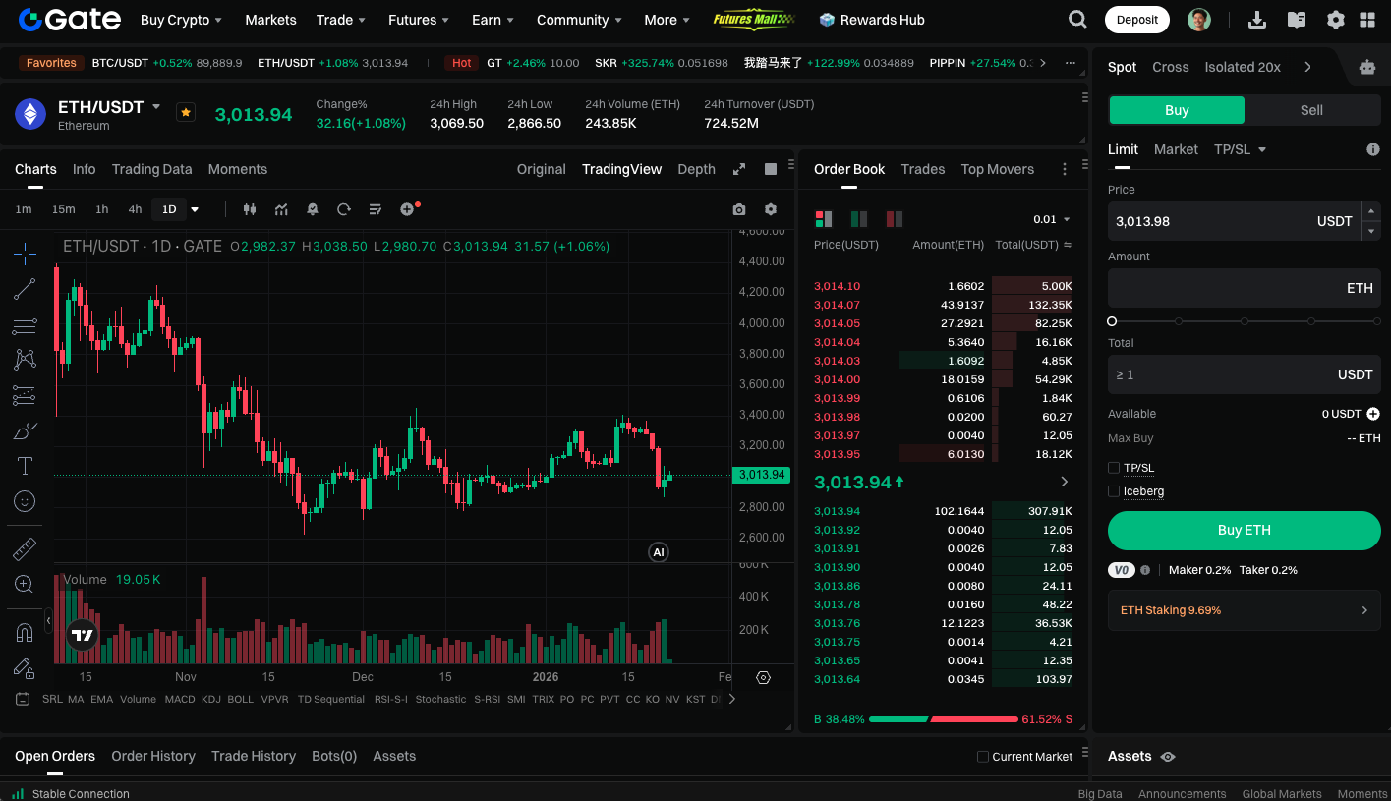Select the Text drawing tool

(x=25, y=466)
